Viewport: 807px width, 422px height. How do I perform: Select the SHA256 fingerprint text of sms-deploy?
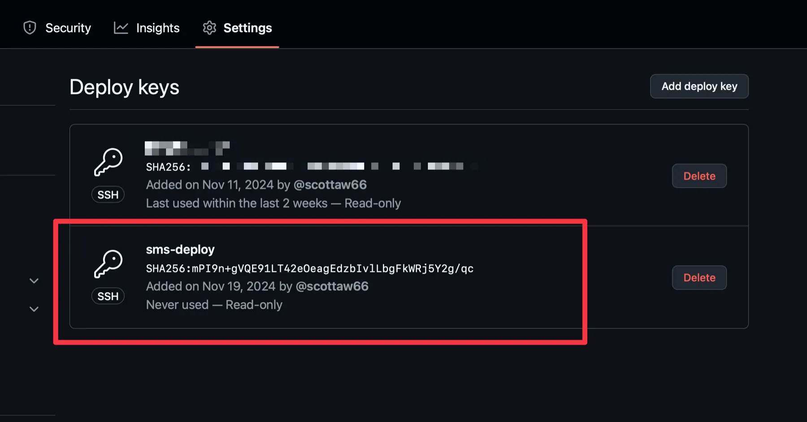click(309, 268)
